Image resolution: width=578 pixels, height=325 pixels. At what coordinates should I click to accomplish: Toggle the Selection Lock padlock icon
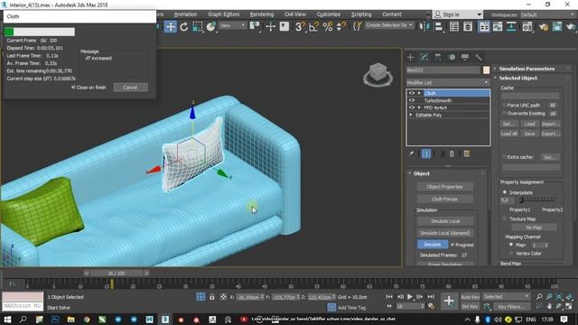212,297
